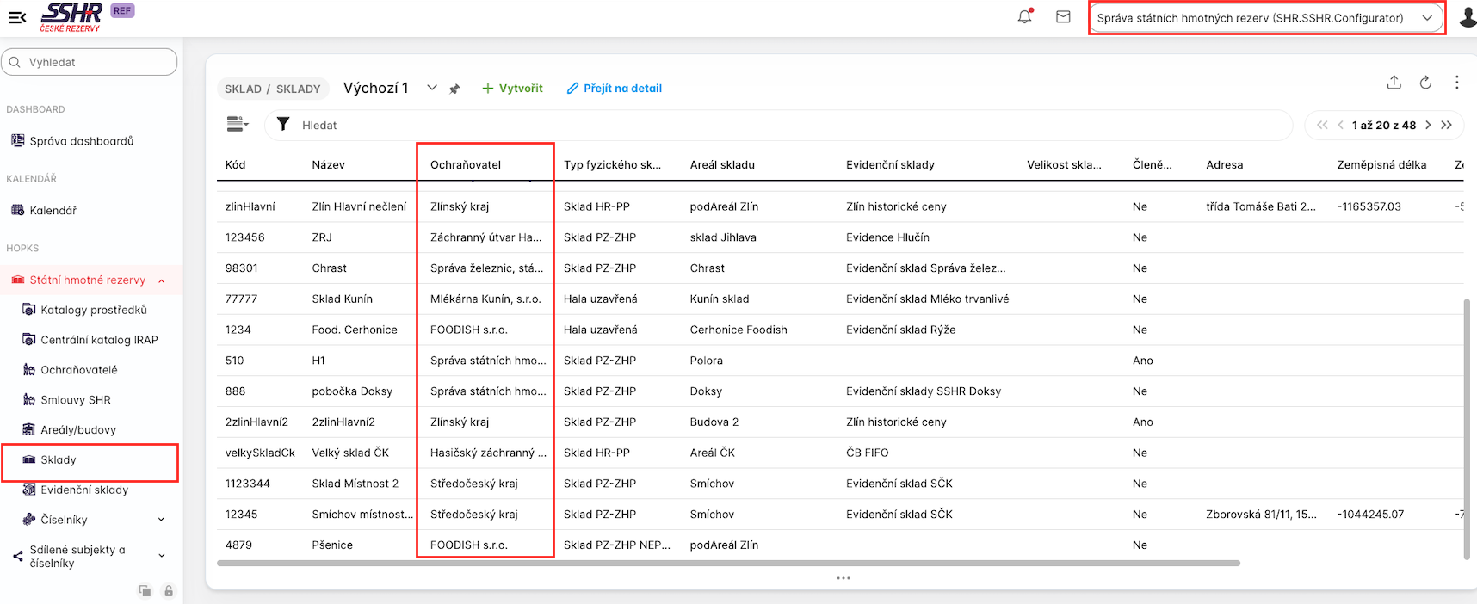Pin the Výchozí 1 view
This screenshot has height=604, width=1477.
(x=454, y=89)
